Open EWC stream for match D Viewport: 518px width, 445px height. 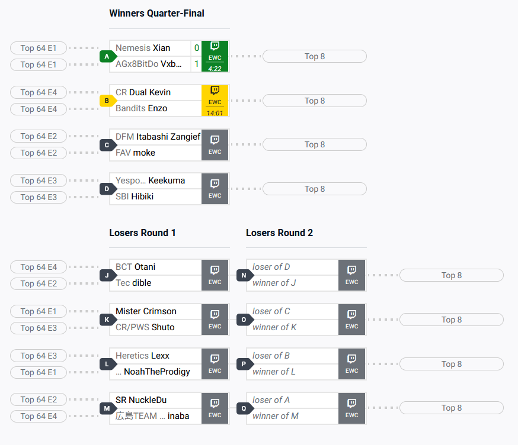[x=215, y=189]
